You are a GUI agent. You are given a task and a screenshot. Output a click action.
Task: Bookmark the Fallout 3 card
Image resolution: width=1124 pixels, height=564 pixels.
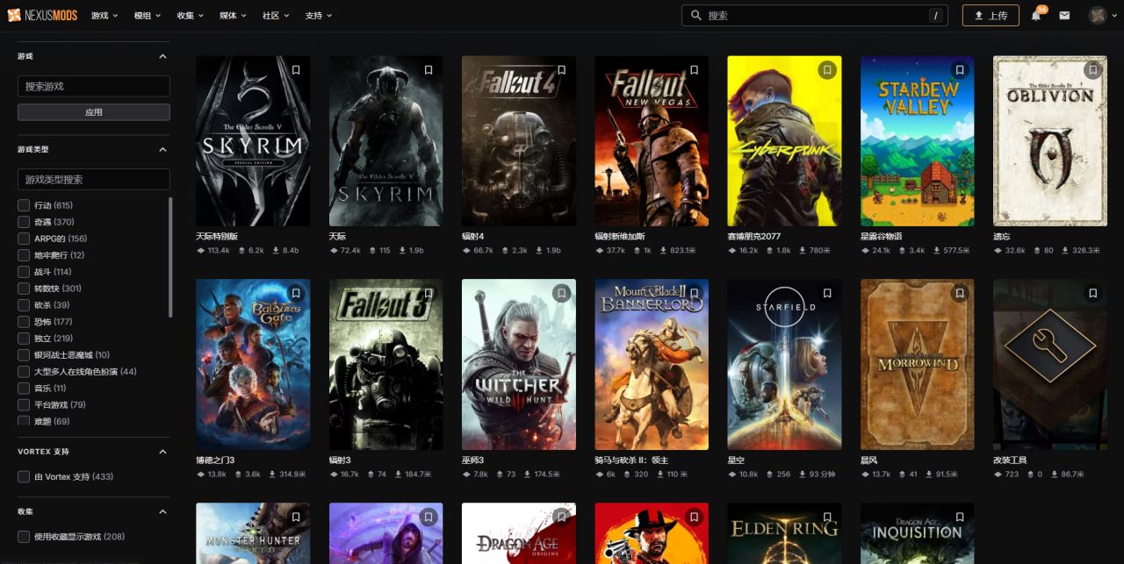[x=429, y=293]
